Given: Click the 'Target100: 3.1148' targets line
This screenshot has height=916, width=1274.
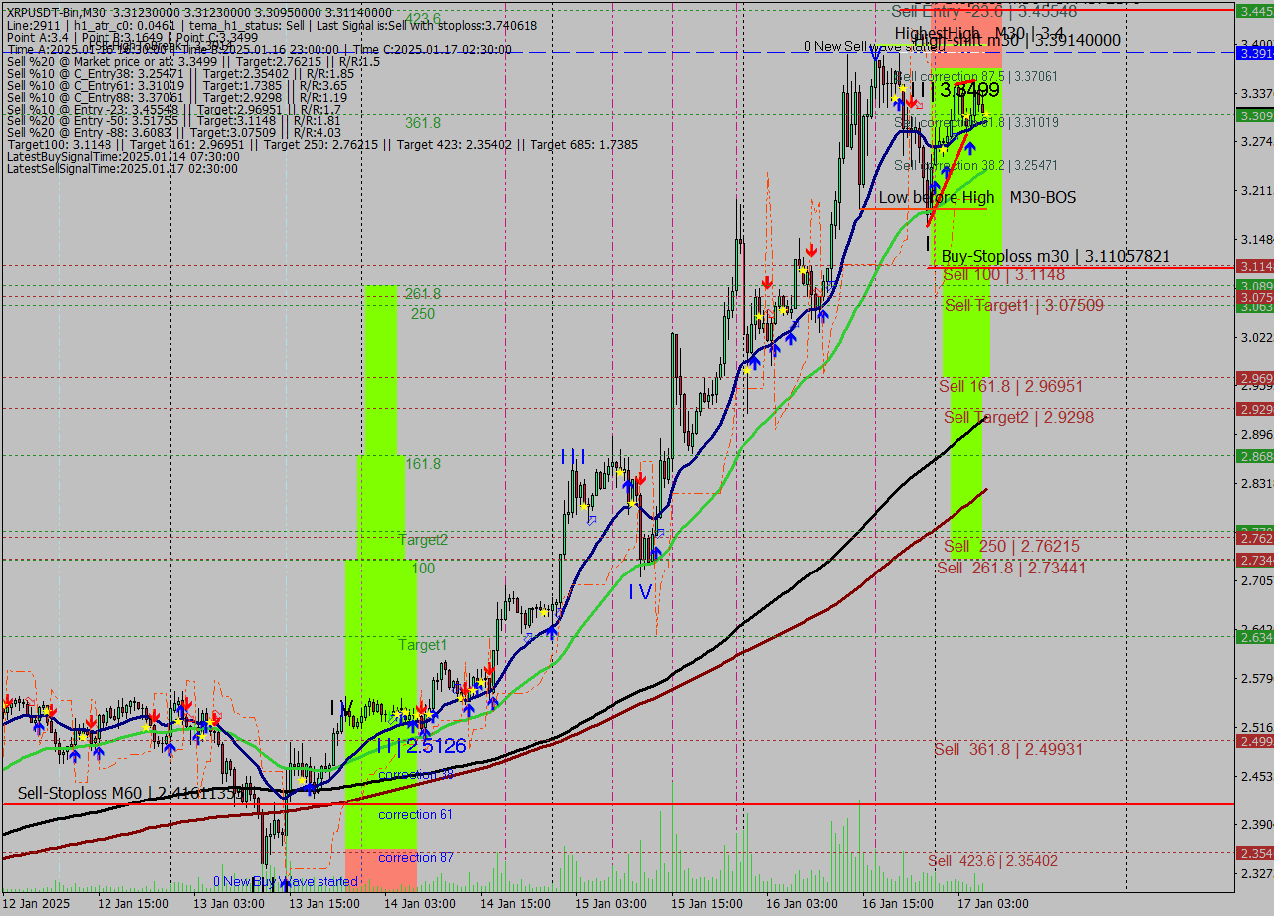Looking at the screenshot, I should (x=321, y=145).
